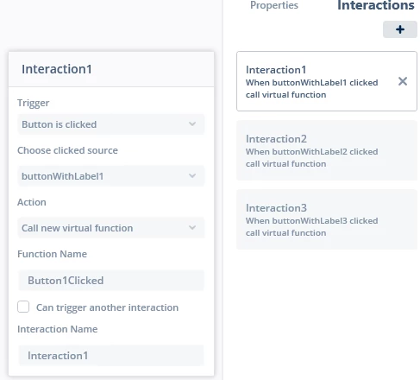Open clicked source chevron for buttonWithLabel1
Screen dimensions: 420x380
tap(192, 175)
